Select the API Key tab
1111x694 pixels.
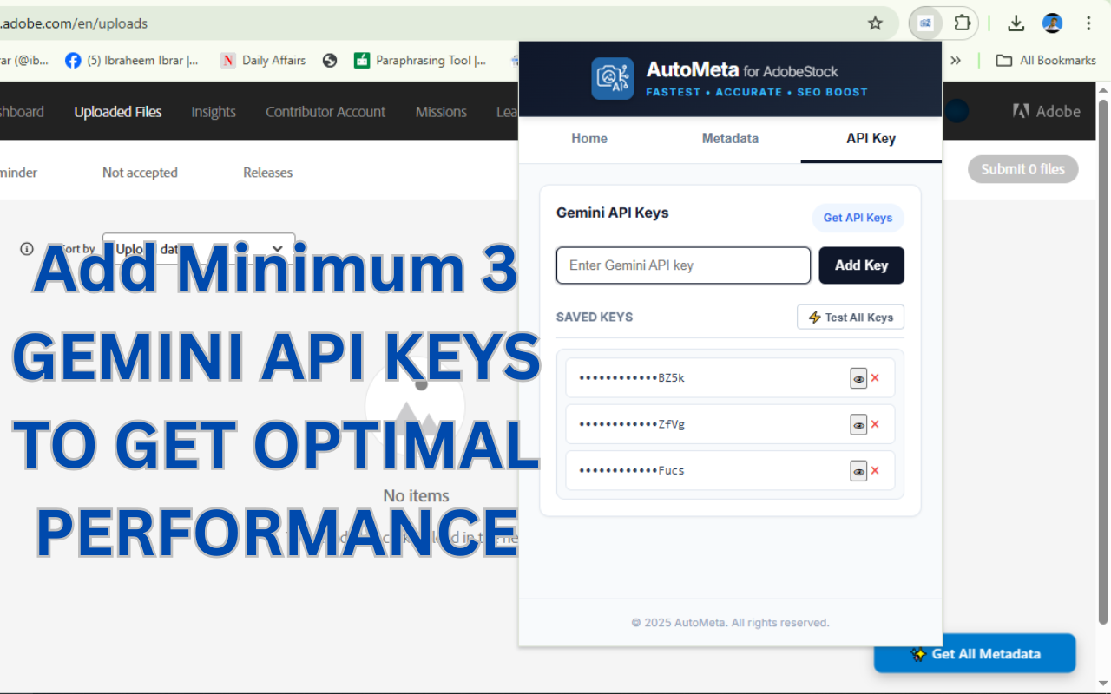pos(871,139)
